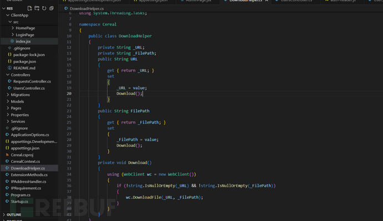Screen dimensions: 383x221
Task: Open README.md file
Action: click(24, 68)
